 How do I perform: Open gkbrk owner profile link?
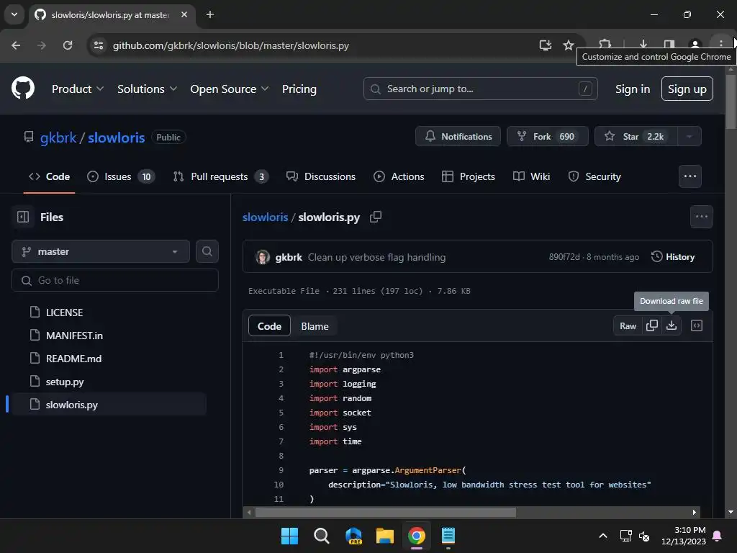(58, 138)
